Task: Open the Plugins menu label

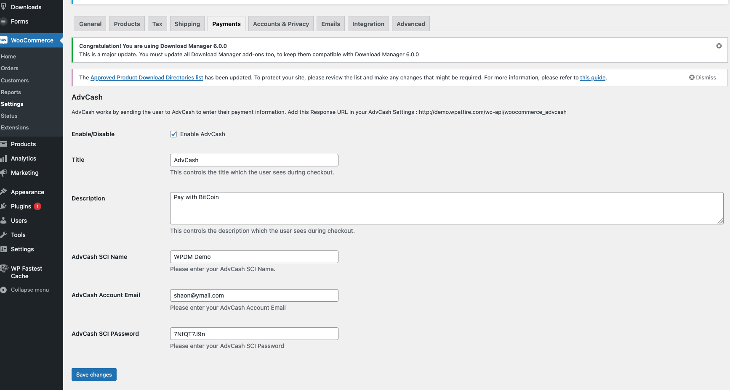Action: [x=21, y=206]
